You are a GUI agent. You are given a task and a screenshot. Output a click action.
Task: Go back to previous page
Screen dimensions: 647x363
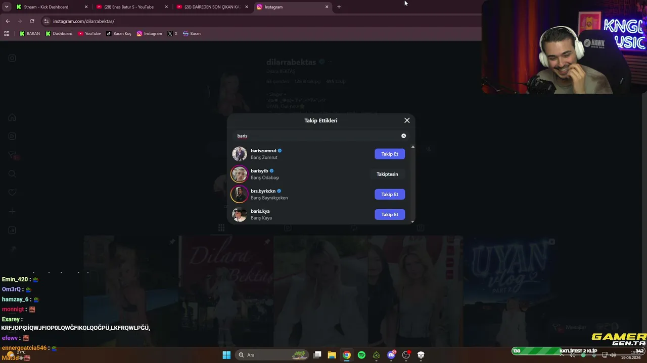[8, 21]
